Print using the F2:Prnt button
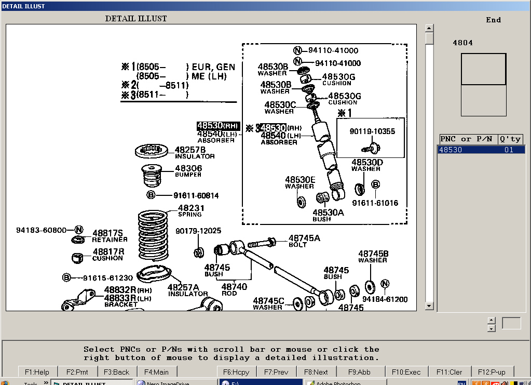The width and height of the screenshot is (531, 385). 77,371
